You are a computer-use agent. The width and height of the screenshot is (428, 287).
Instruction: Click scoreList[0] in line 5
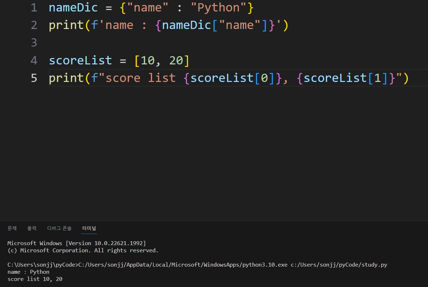pyautogui.click(x=232, y=78)
